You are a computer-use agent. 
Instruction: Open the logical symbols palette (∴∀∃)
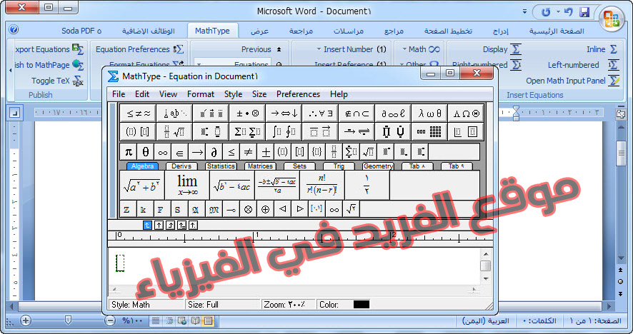pyautogui.click(x=320, y=113)
